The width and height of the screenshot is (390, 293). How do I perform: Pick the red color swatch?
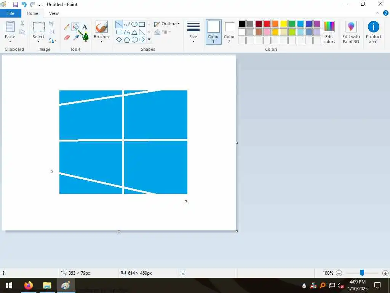coord(267,24)
